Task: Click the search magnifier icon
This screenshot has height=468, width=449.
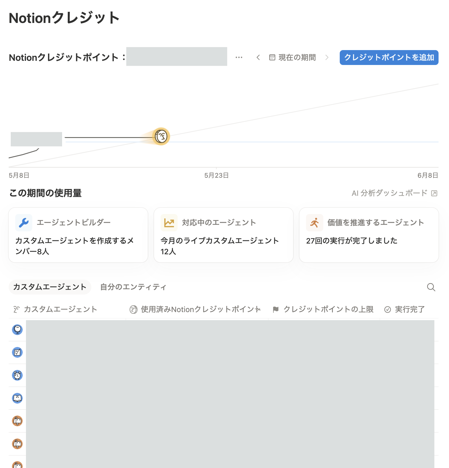Action: pyautogui.click(x=431, y=287)
